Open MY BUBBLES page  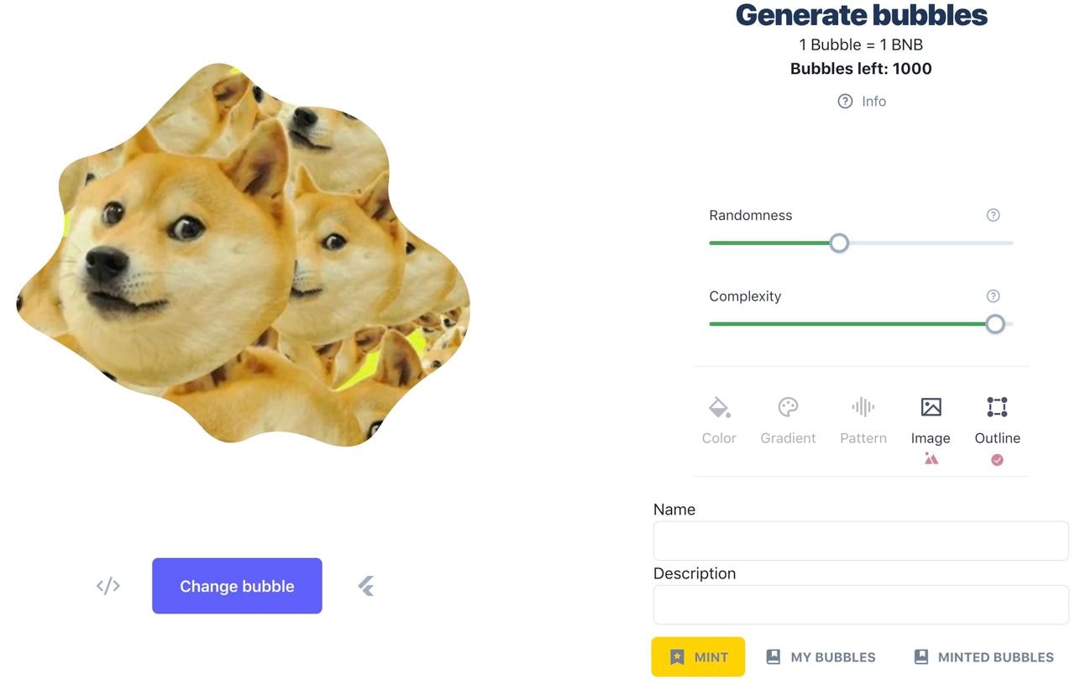[x=821, y=657]
